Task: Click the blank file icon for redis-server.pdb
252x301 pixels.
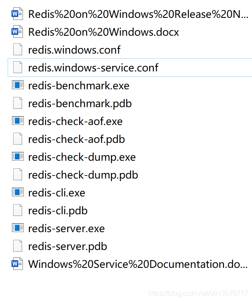Action: tap(18, 246)
